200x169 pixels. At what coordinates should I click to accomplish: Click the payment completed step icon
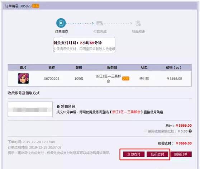pyautogui.click(x=100, y=23)
